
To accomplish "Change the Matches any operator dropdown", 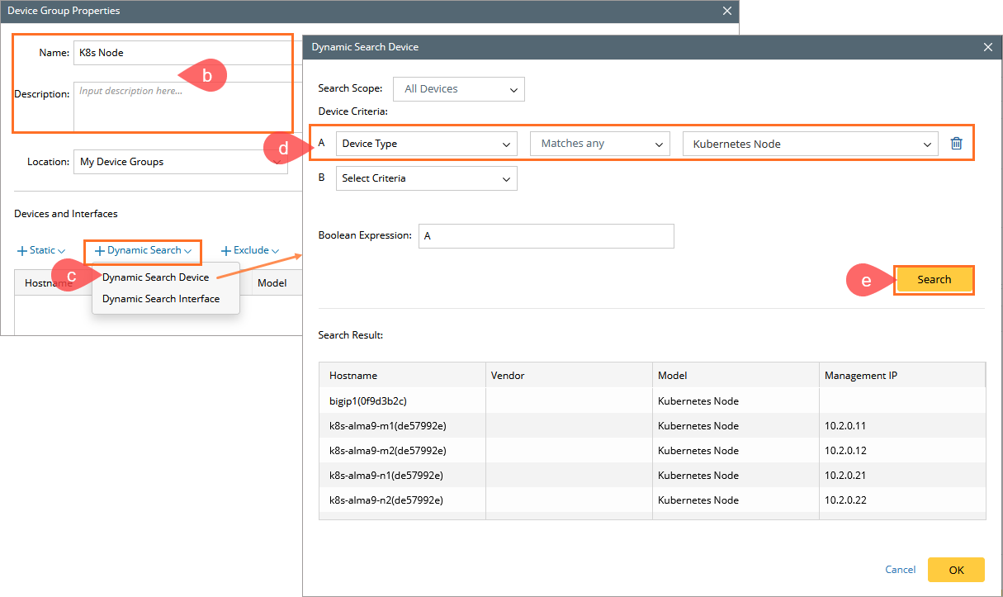I will click(598, 144).
